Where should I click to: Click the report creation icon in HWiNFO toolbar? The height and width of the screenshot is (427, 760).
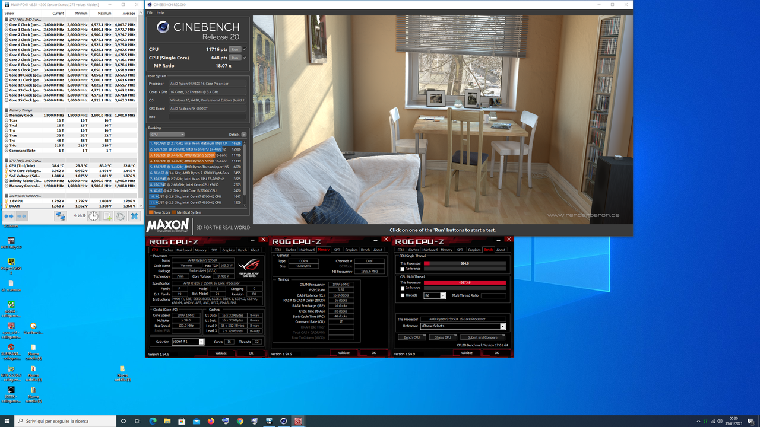coord(107,216)
